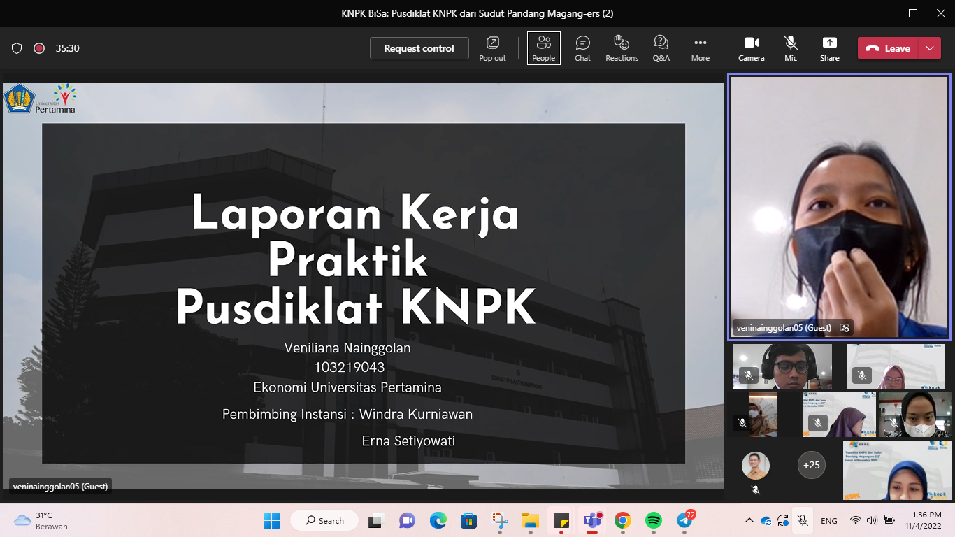
Task: Open the volume control tray icon
Action: point(871,520)
